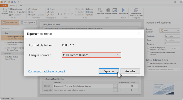Open the Traduction tool in ribbon
This screenshot has width=183, height=100.
(x=100, y=11)
